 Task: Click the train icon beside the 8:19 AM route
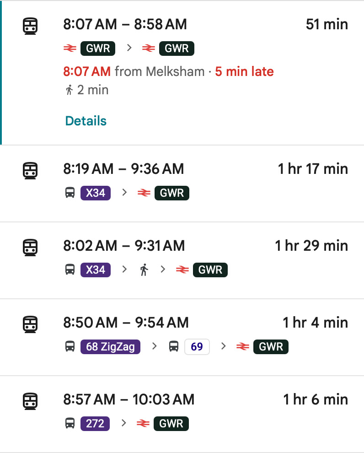[30, 171]
